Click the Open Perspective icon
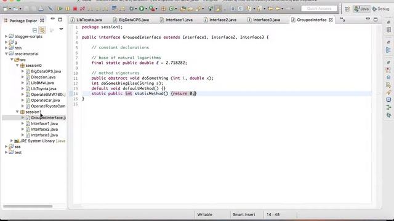Viewport: 394px width, 221px height. coord(347,9)
